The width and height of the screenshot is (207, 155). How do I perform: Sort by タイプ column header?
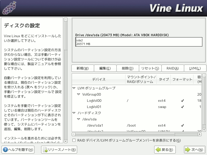(164, 79)
